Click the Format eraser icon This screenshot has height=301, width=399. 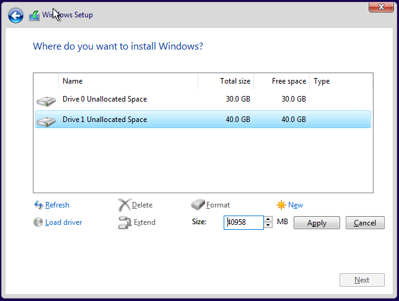(x=198, y=204)
